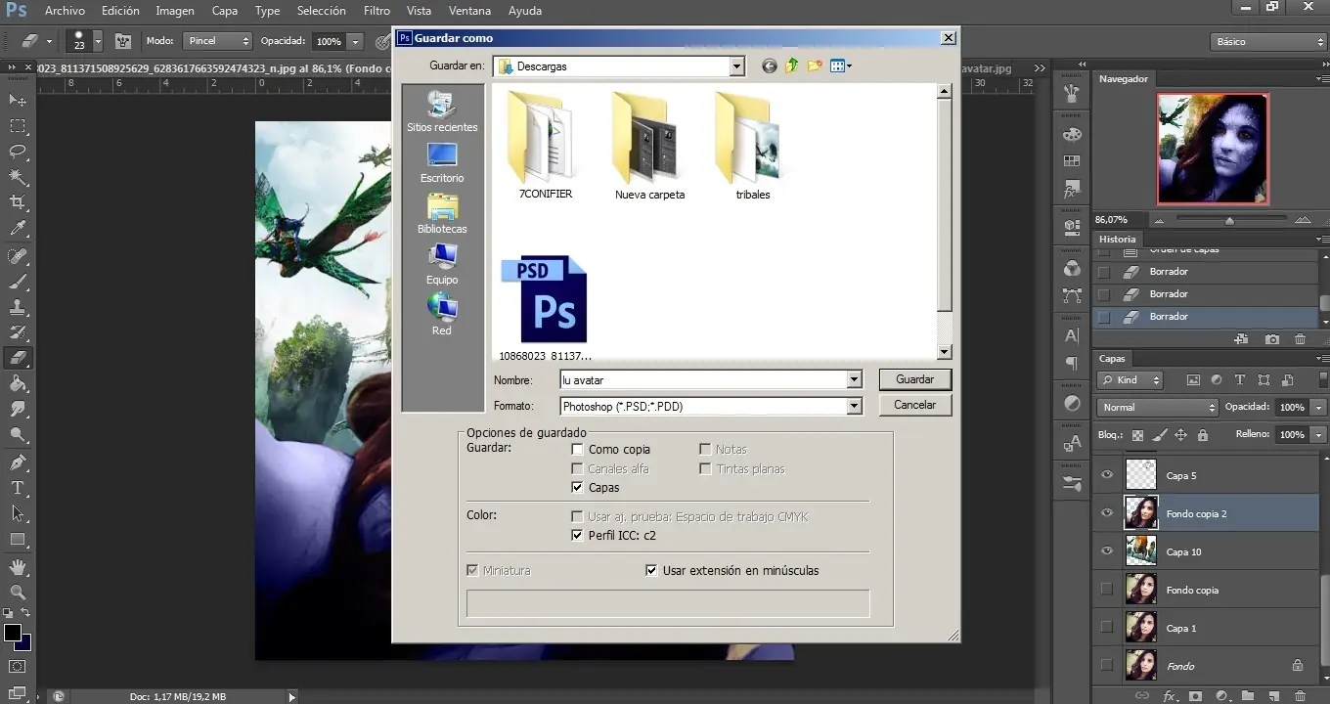Open the Kind layer filter dropdown
1330x704 pixels.
tap(1130, 380)
